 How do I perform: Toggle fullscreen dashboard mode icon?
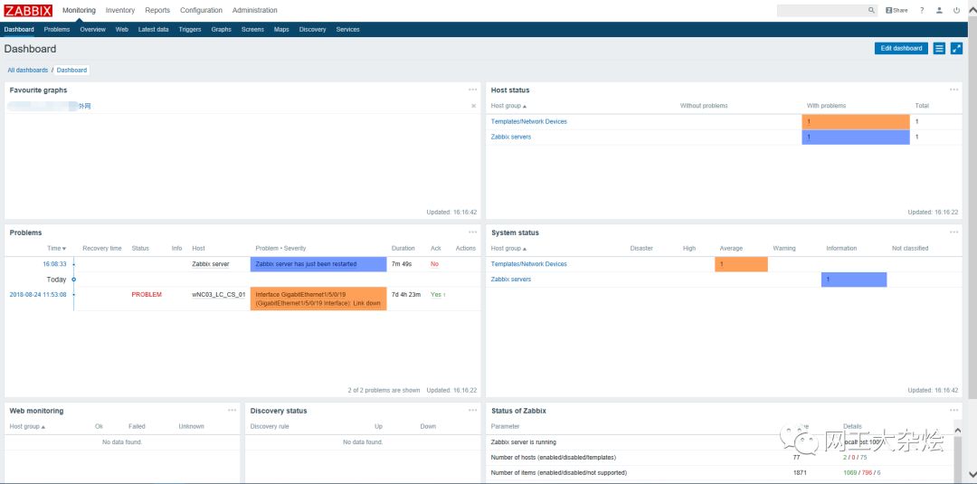point(956,49)
